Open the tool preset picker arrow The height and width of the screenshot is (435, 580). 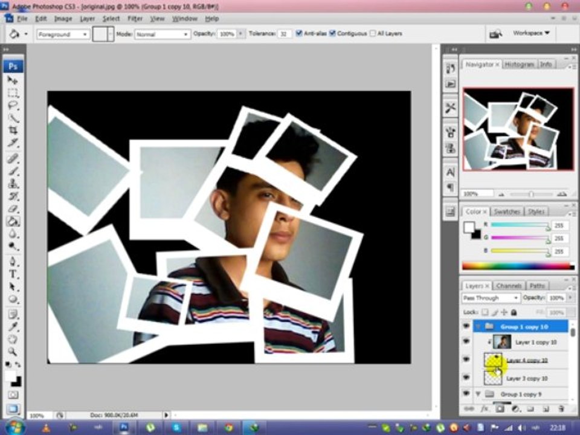pyautogui.click(x=26, y=34)
